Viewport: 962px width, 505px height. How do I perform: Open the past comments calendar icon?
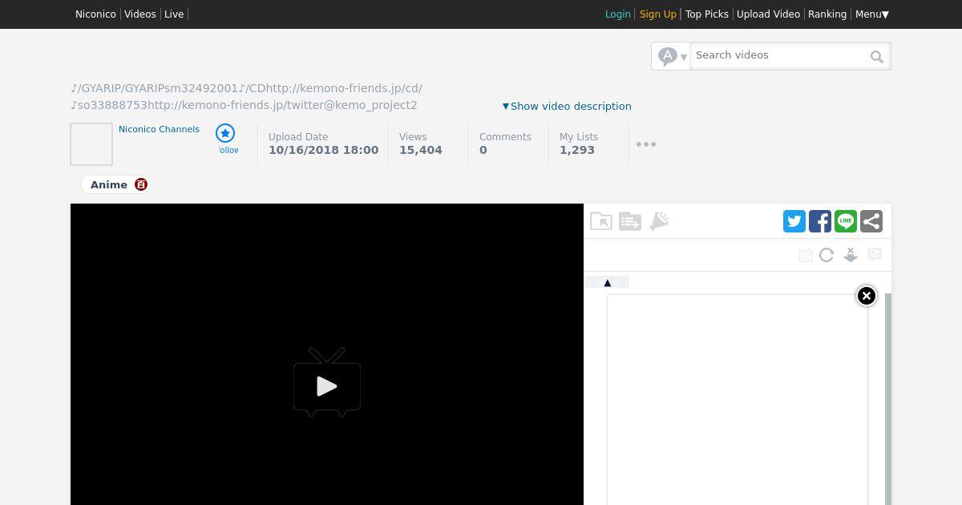tap(806, 255)
